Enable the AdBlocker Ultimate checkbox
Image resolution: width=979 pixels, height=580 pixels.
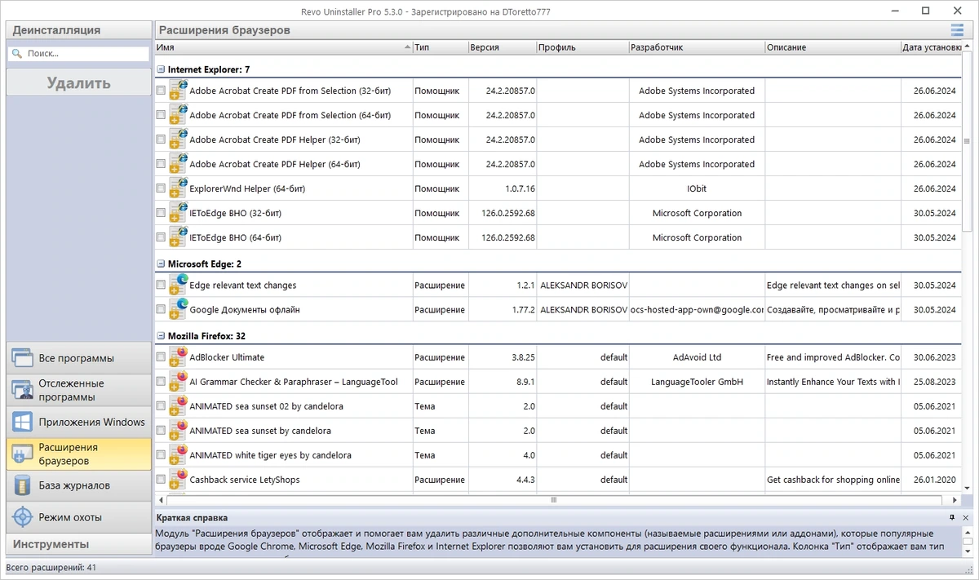[161, 357]
